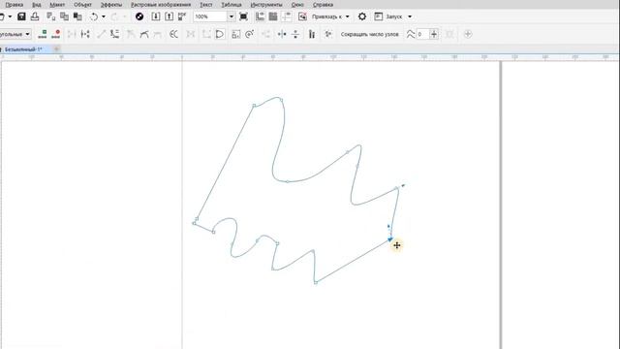Click the Undo arrow icon
The image size is (620, 349).
point(94,16)
